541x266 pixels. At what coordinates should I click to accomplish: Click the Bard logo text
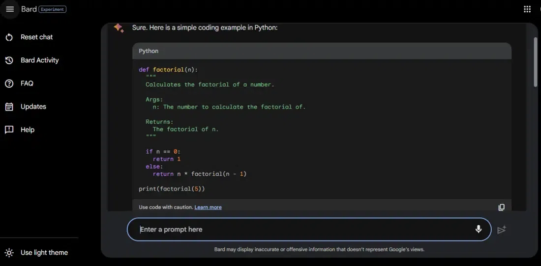[x=29, y=9]
